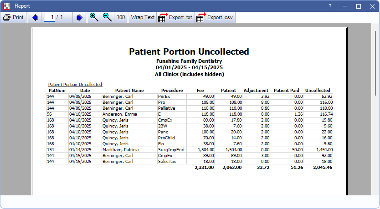Zoom in with the magnifier plus icon
Image resolution: width=380 pixels, height=209 pixels.
pos(94,17)
